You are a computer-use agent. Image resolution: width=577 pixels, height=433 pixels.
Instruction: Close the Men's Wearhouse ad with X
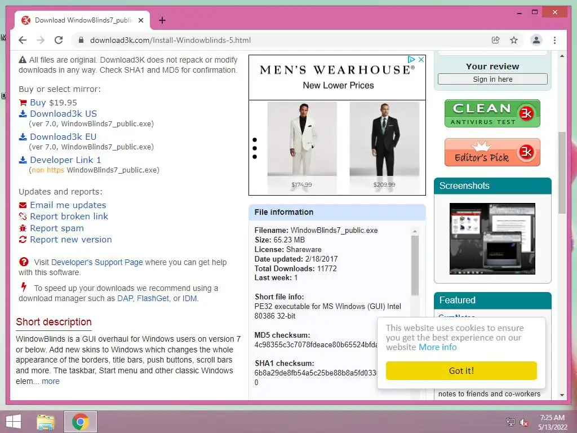pyautogui.click(x=421, y=59)
